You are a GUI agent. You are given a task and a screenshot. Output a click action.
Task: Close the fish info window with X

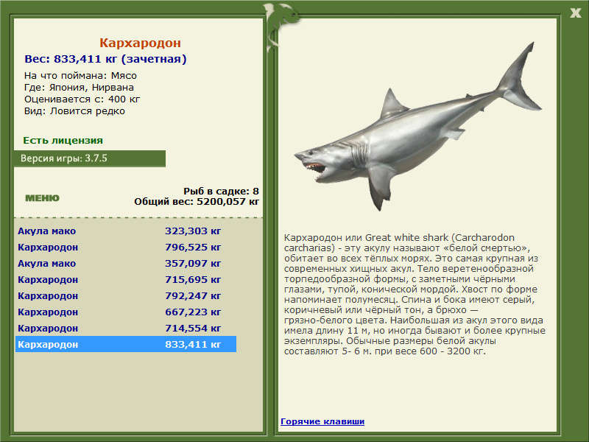coord(575,13)
